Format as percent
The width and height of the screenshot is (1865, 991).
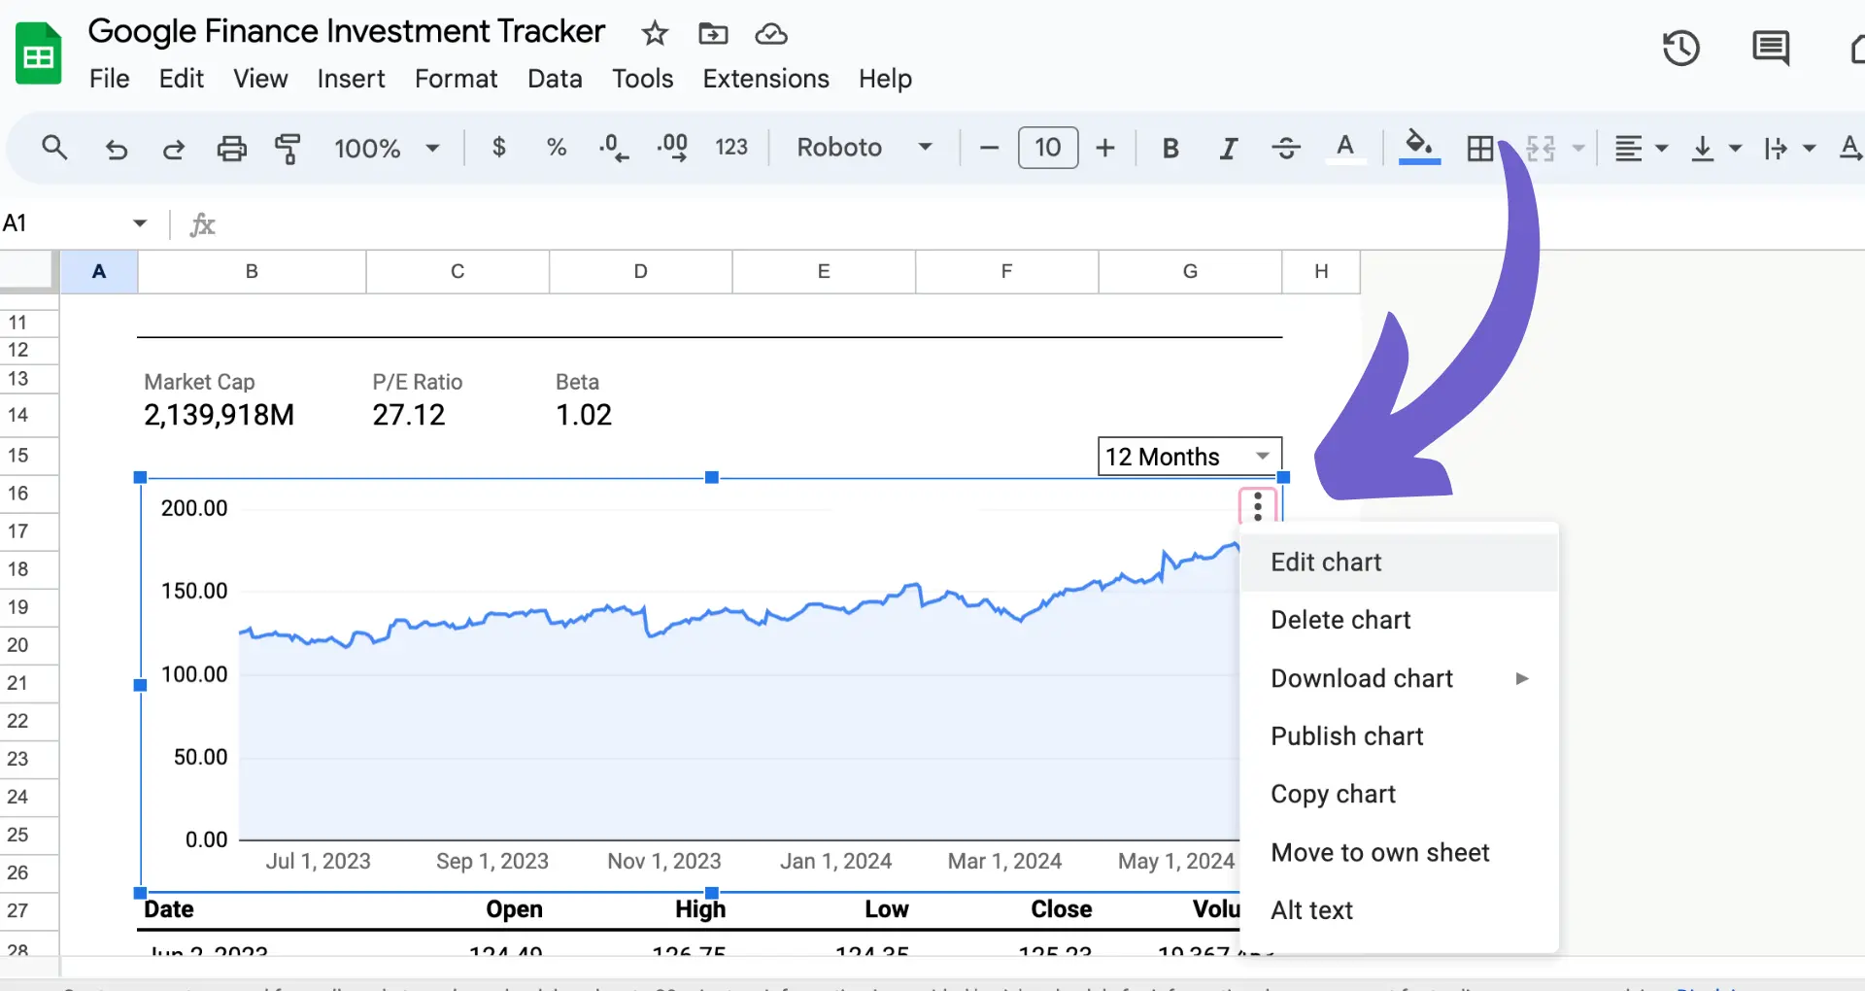click(556, 148)
